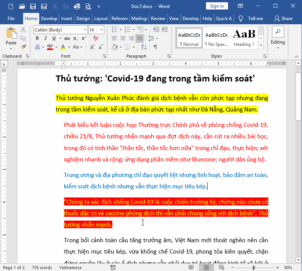Click the 705 words count
This screenshot has width=302, height=271.
click(x=42, y=268)
